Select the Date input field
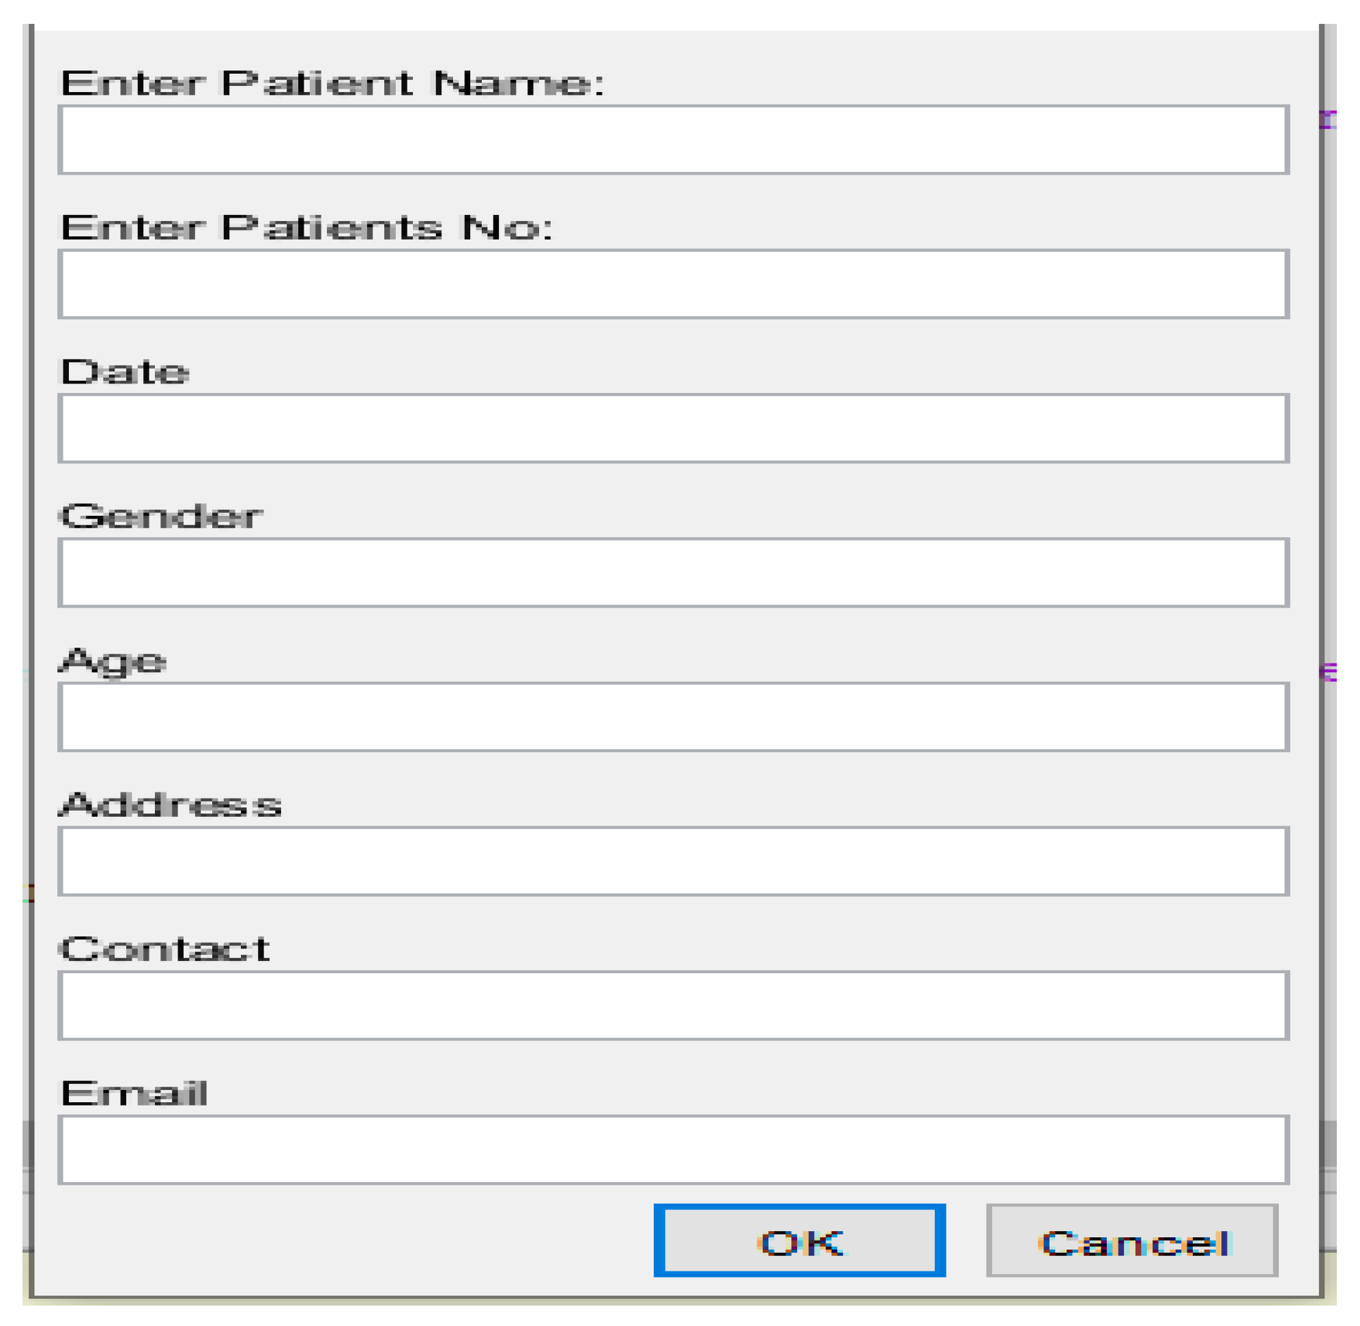This screenshot has height=1326, width=1360. point(673,429)
